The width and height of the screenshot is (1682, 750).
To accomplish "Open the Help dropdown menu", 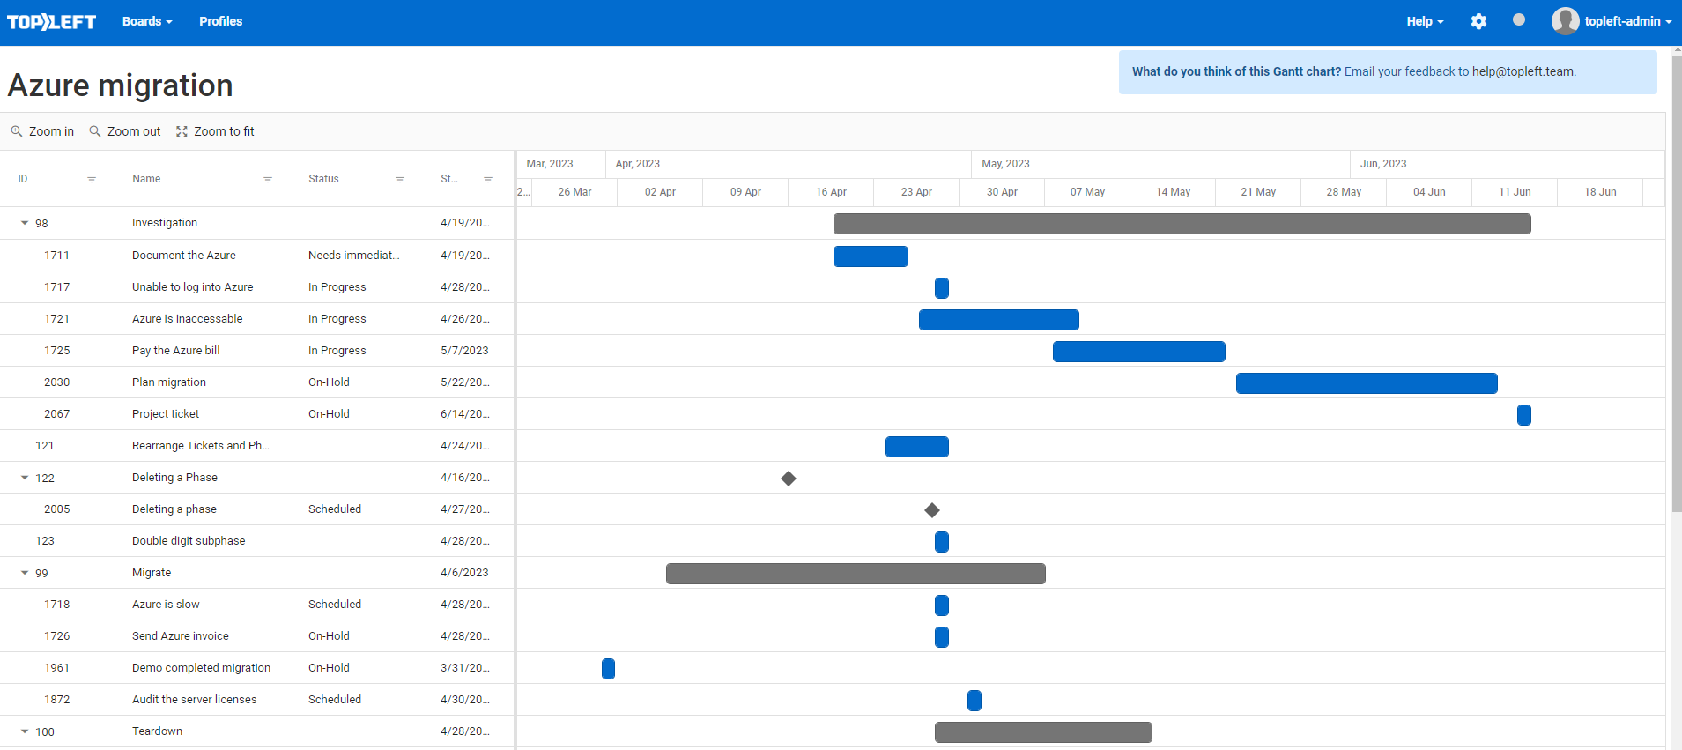I will 1425,21.
